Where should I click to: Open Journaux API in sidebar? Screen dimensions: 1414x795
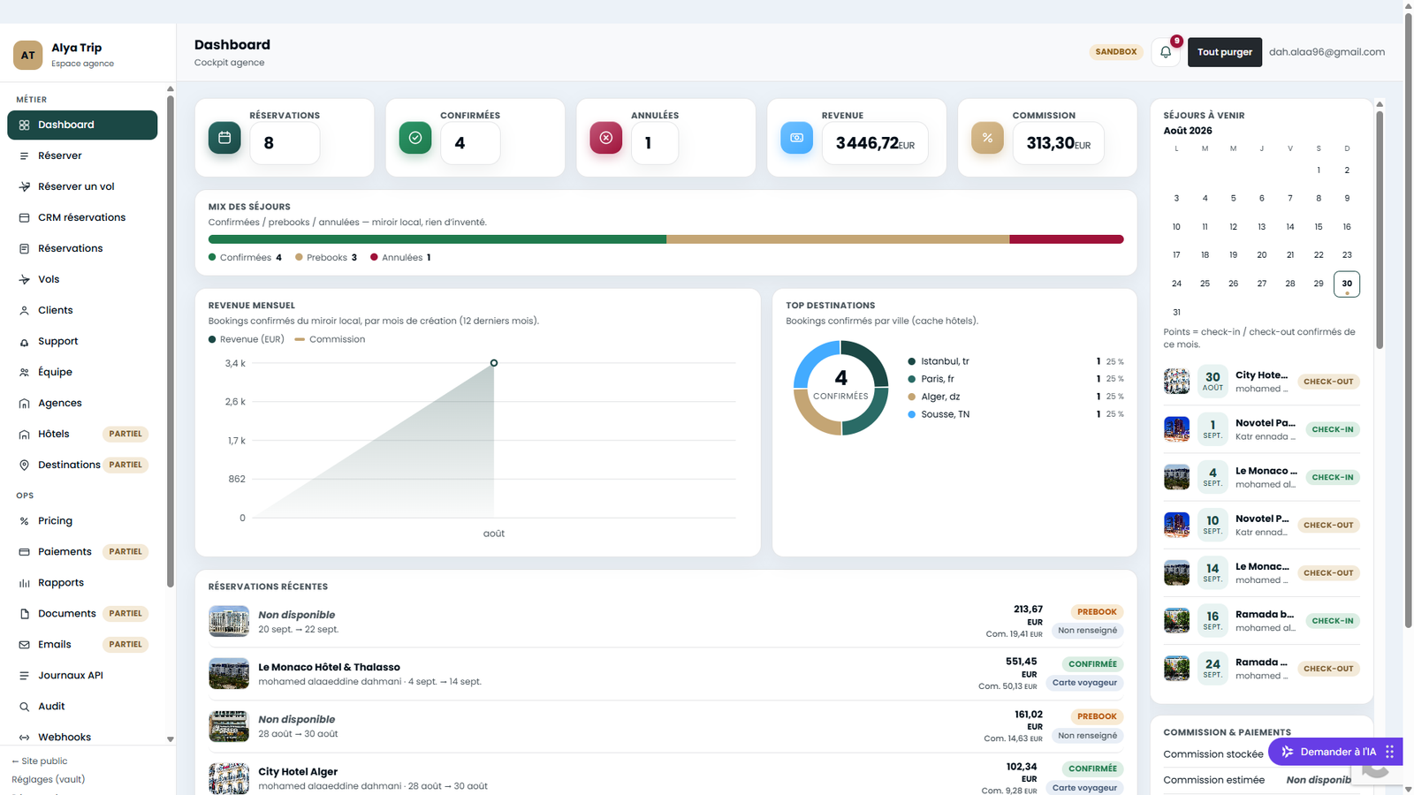(x=82, y=675)
